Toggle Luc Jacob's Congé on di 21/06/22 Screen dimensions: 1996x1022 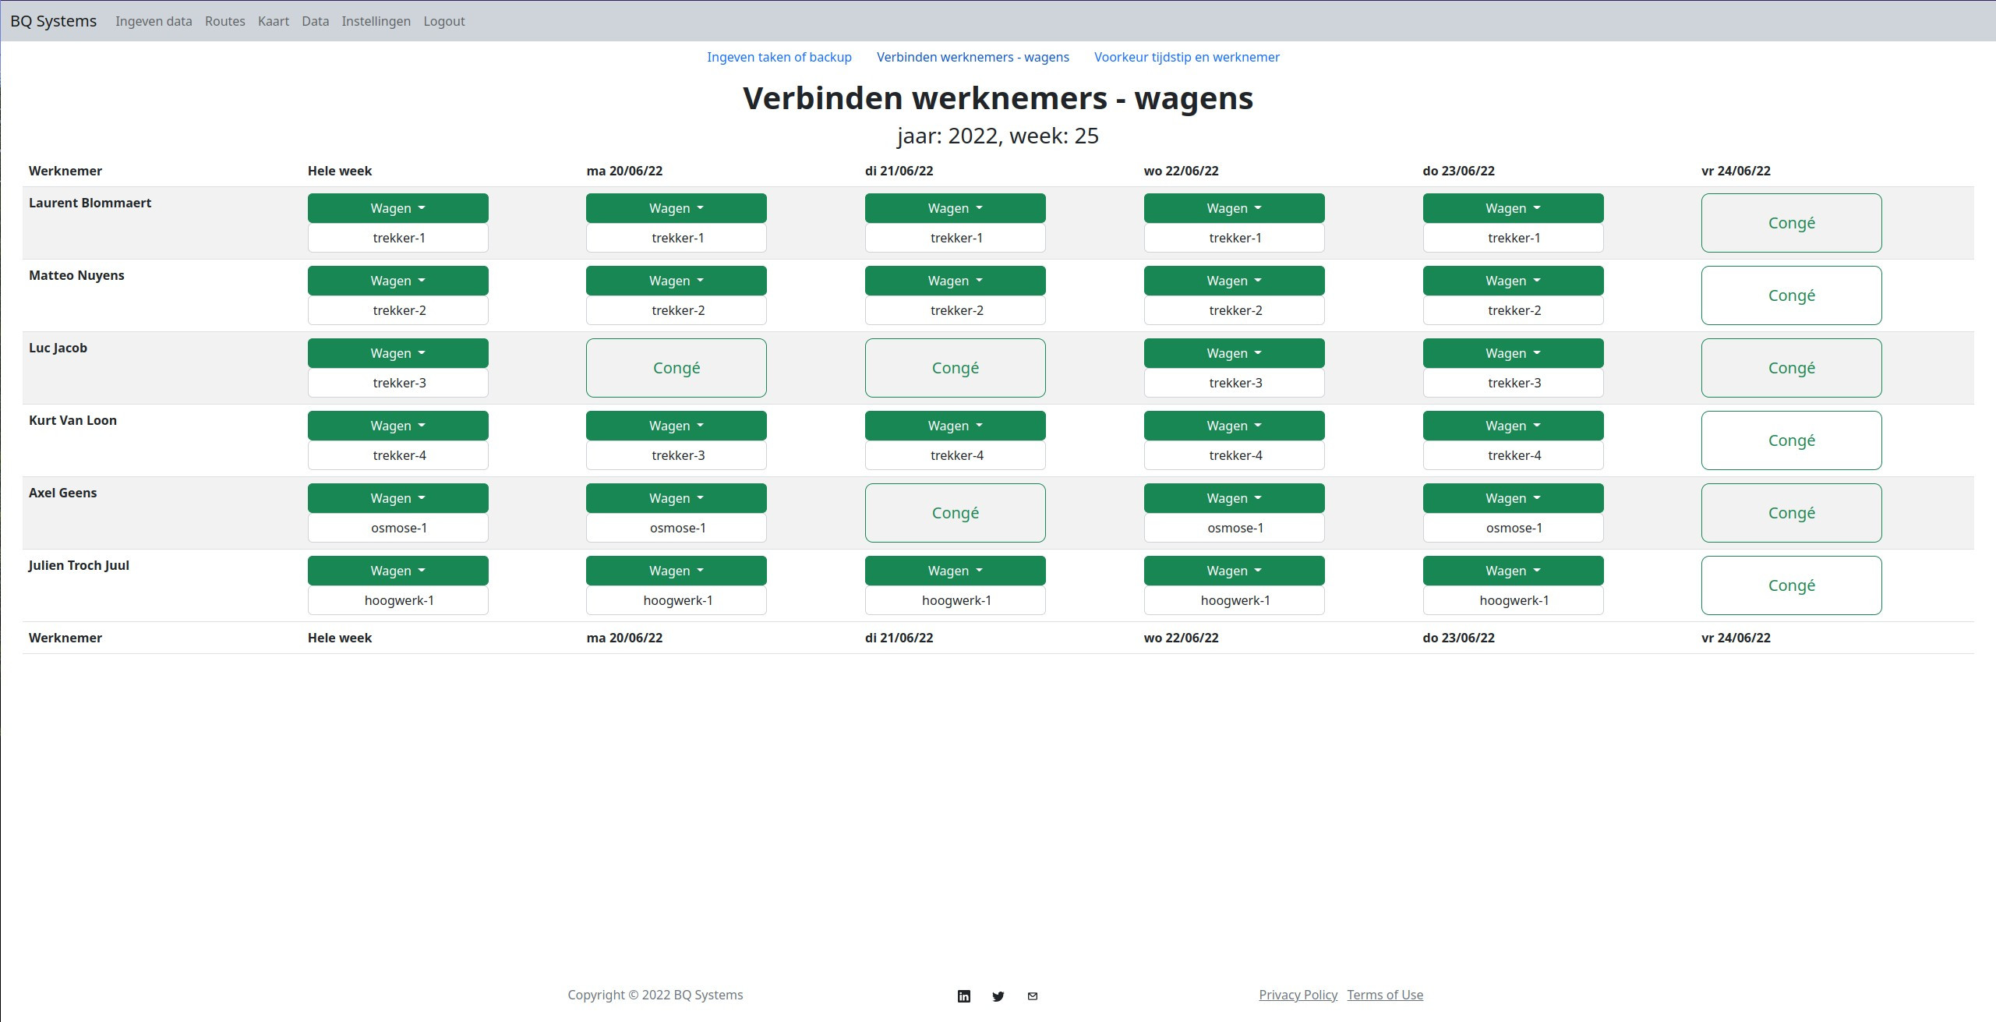point(956,368)
